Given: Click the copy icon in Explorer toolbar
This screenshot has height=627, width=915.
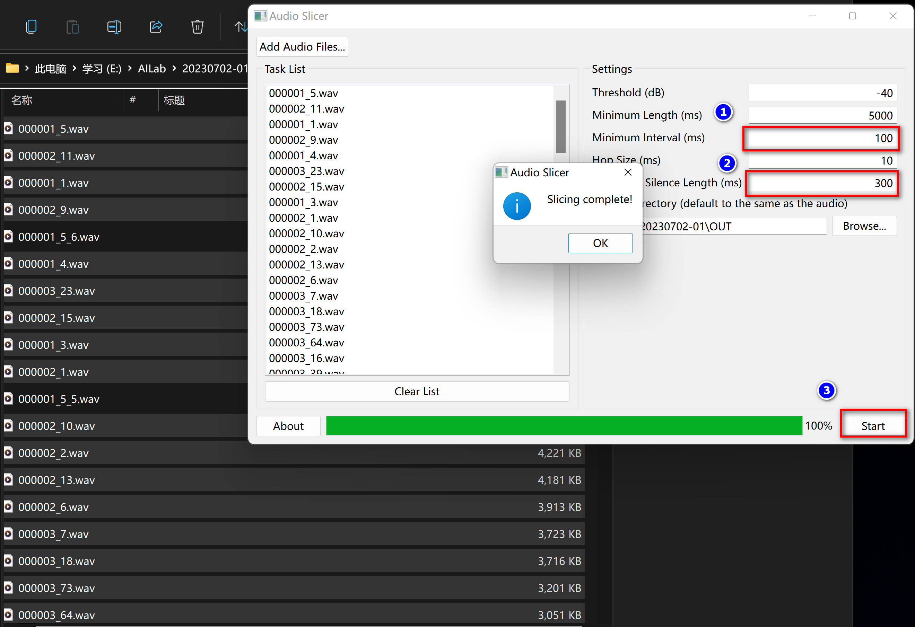Looking at the screenshot, I should tap(31, 27).
